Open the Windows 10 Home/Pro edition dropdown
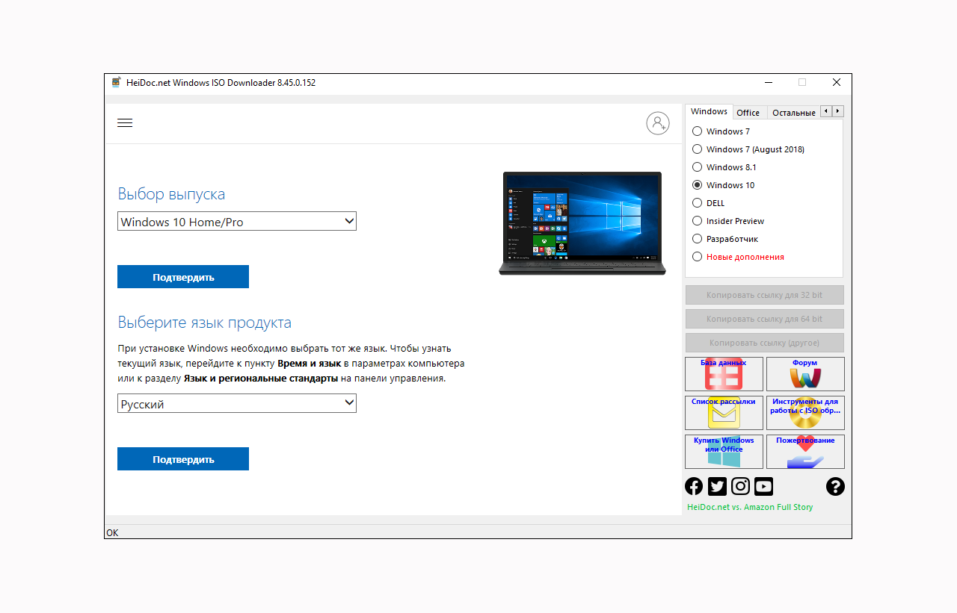 (x=237, y=222)
